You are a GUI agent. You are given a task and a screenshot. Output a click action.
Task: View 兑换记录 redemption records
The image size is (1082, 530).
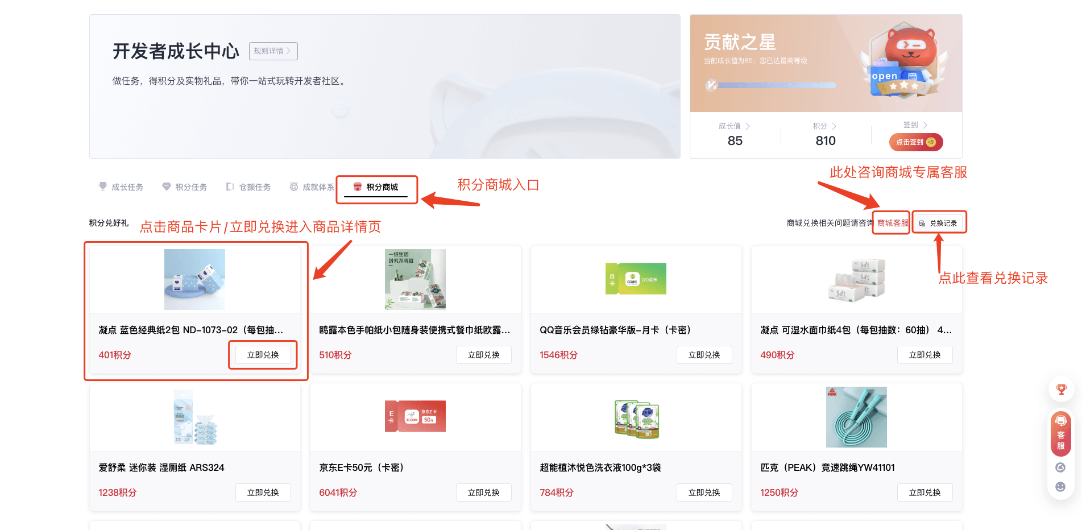[x=939, y=223]
